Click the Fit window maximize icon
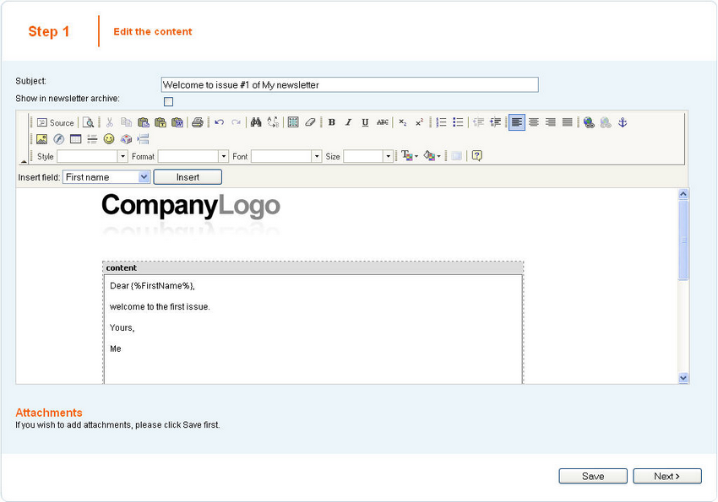 click(456, 156)
